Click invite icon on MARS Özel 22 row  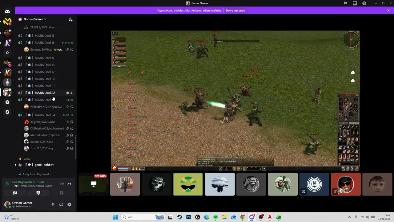[x=72, y=93]
